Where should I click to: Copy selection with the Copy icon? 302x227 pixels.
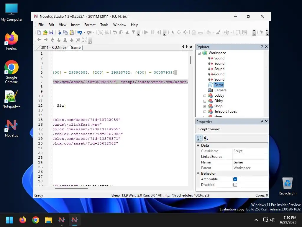[65, 33]
